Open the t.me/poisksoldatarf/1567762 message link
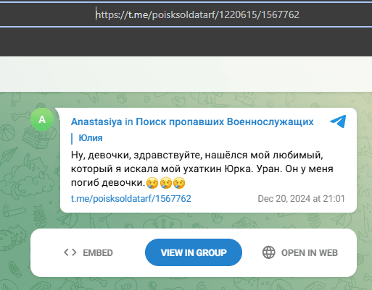The image size is (372, 290). [x=131, y=199]
